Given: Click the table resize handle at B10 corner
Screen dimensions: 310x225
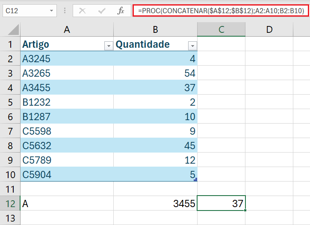Looking at the screenshot, I should point(195,179).
